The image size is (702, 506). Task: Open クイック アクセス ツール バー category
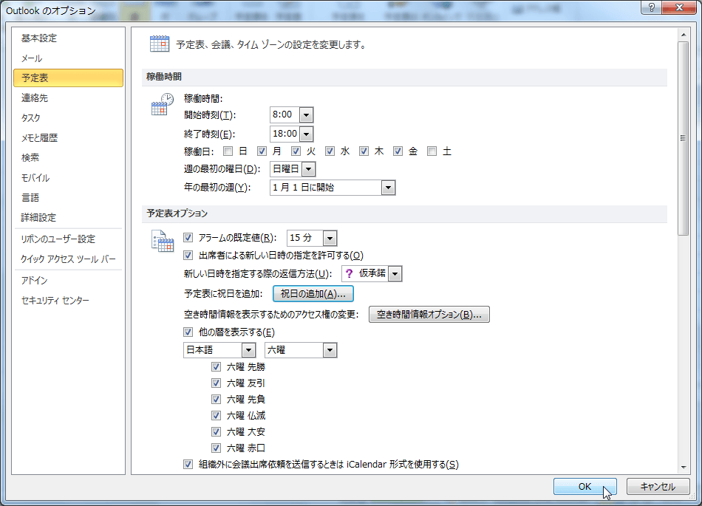click(68, 259)
